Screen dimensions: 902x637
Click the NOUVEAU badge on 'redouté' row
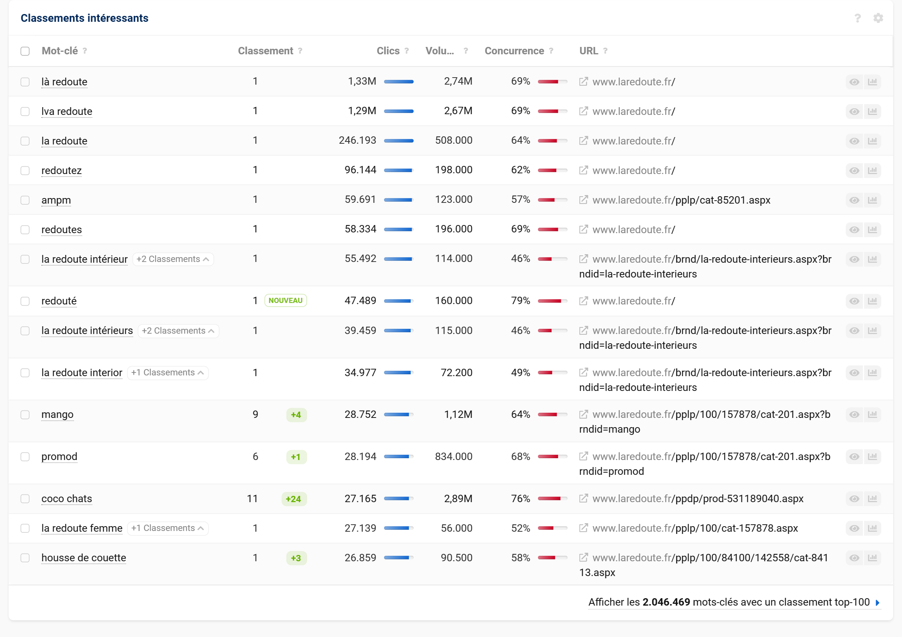286,300
